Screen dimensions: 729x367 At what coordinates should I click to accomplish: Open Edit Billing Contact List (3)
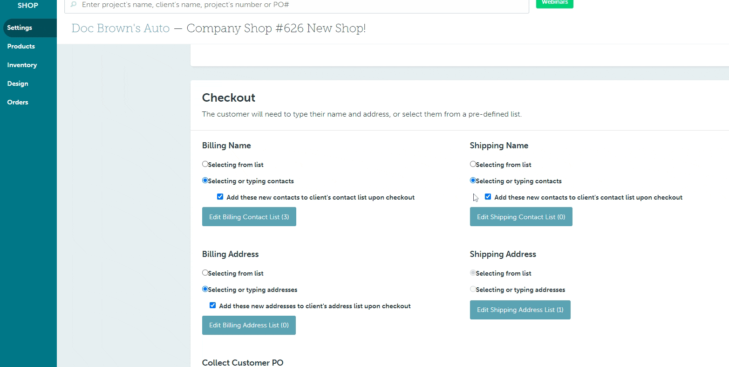[249, 216]
